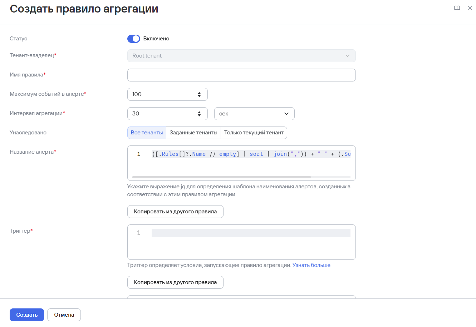Click Копировать из другого правила under Название алерта
Image resolution: width=476 pixels, height=327 pixels.
click(175, 212)
